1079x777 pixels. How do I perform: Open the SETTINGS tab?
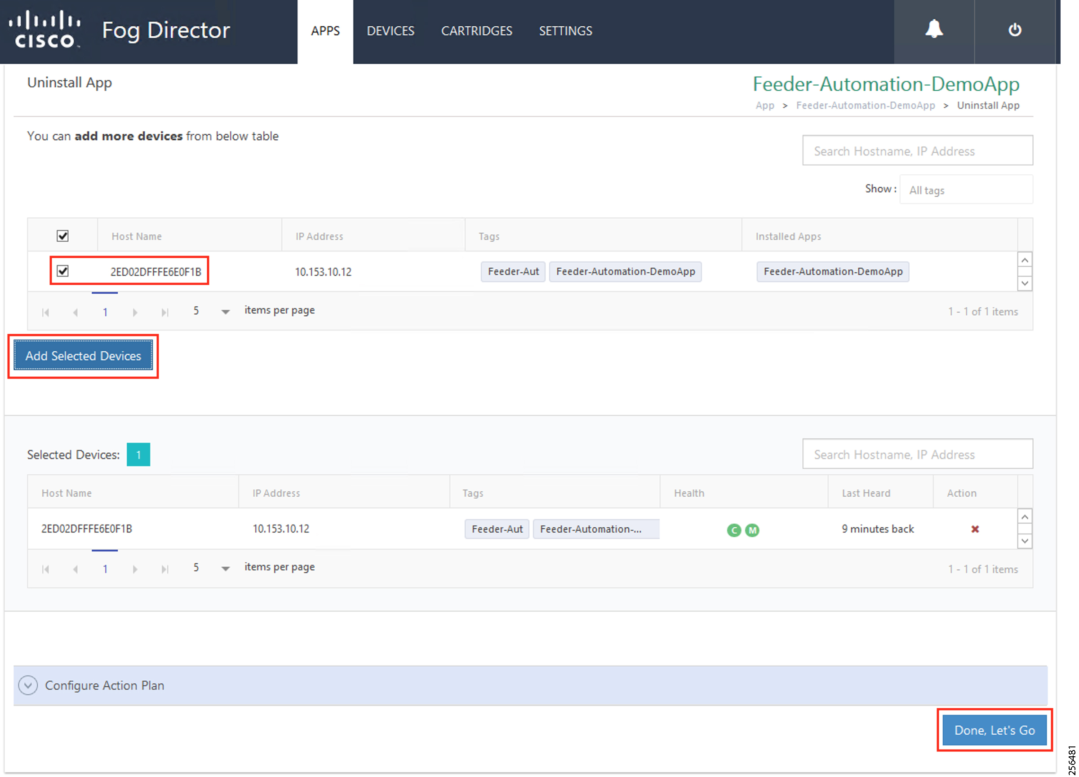pyautogui.click(x=565, y=31)
